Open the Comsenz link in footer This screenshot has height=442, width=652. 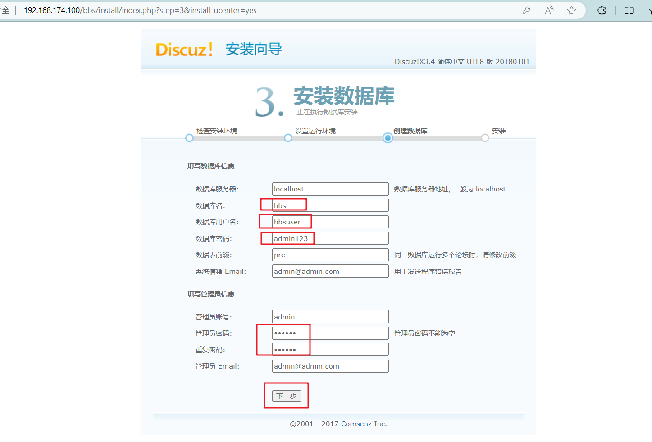(356, 424)
